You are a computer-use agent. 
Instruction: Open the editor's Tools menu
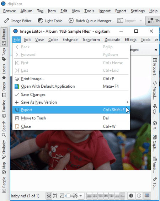point(145,40)
